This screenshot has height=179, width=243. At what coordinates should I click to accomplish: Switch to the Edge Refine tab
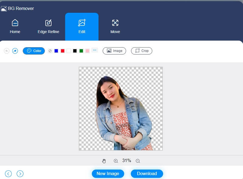tap(48, 27)
